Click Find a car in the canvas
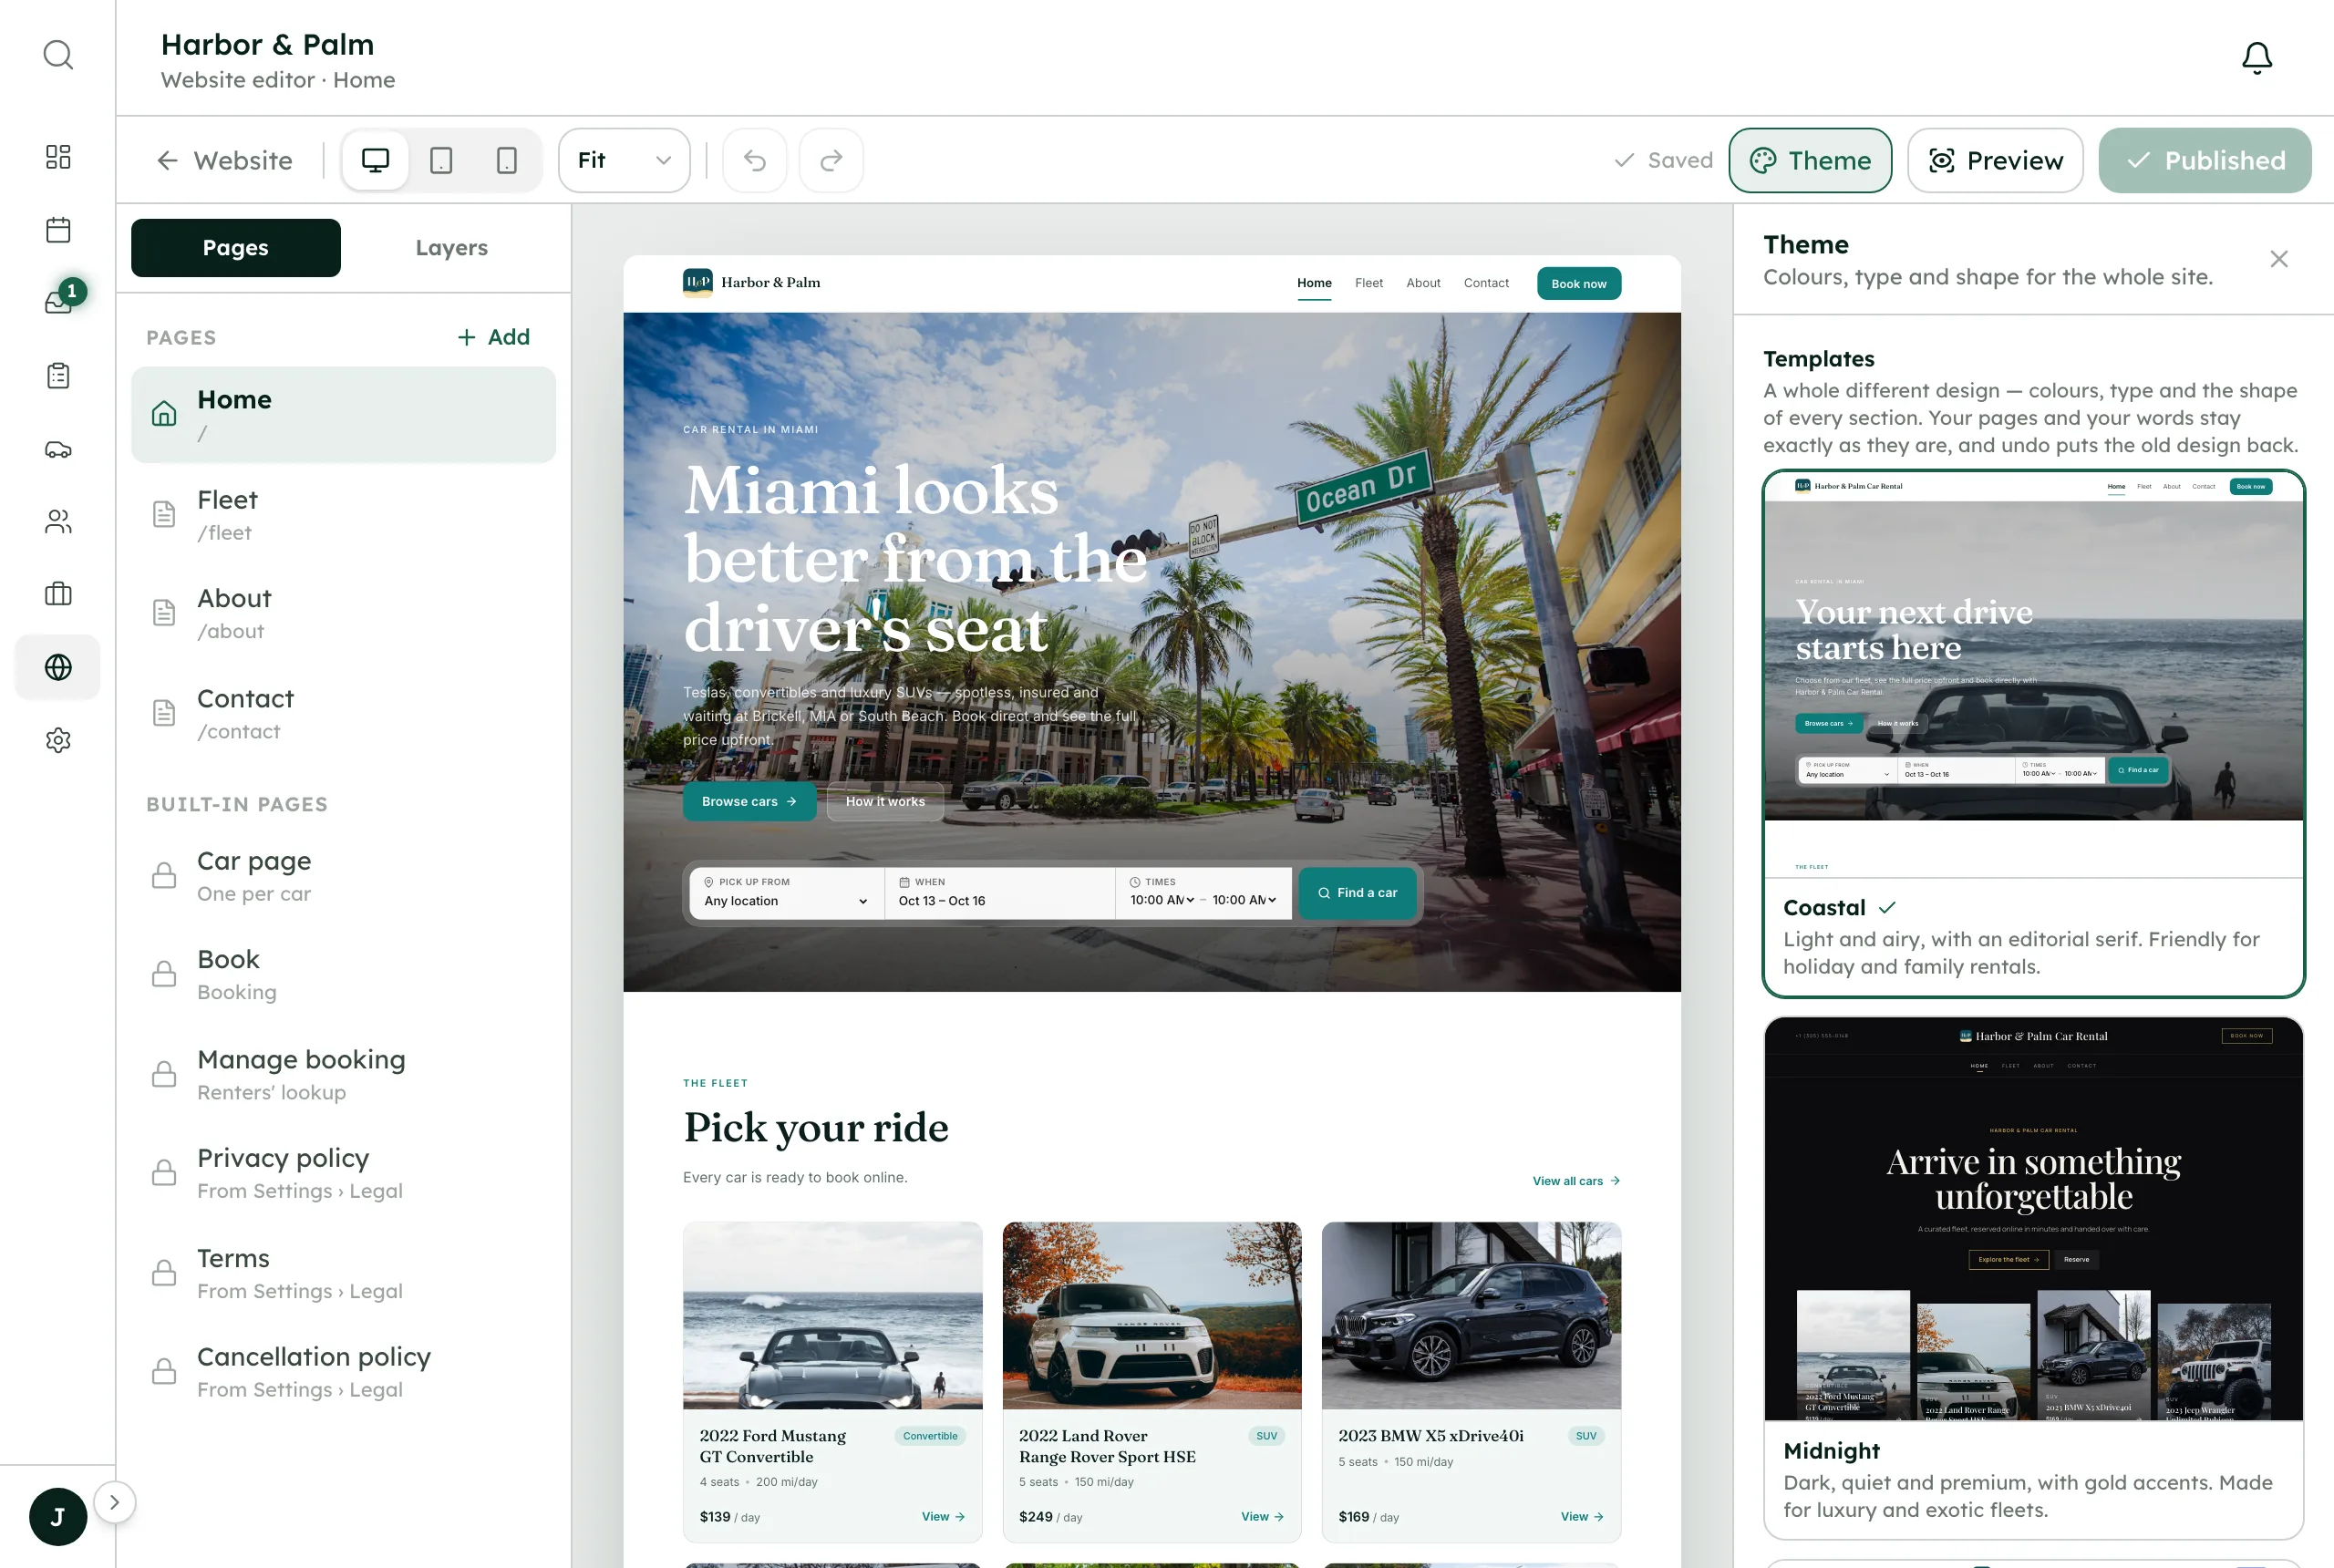 click(1357, 893)
